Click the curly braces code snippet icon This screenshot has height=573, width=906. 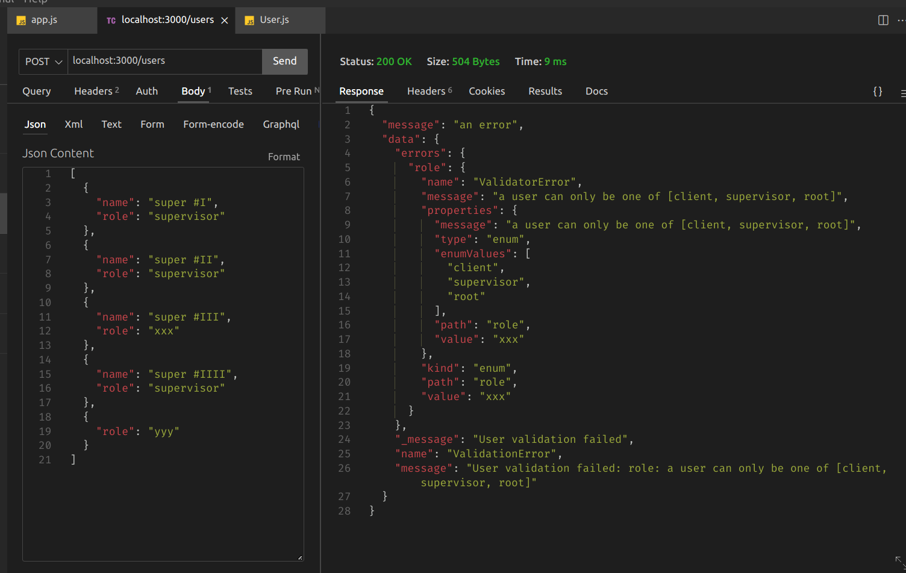point(878,92)
